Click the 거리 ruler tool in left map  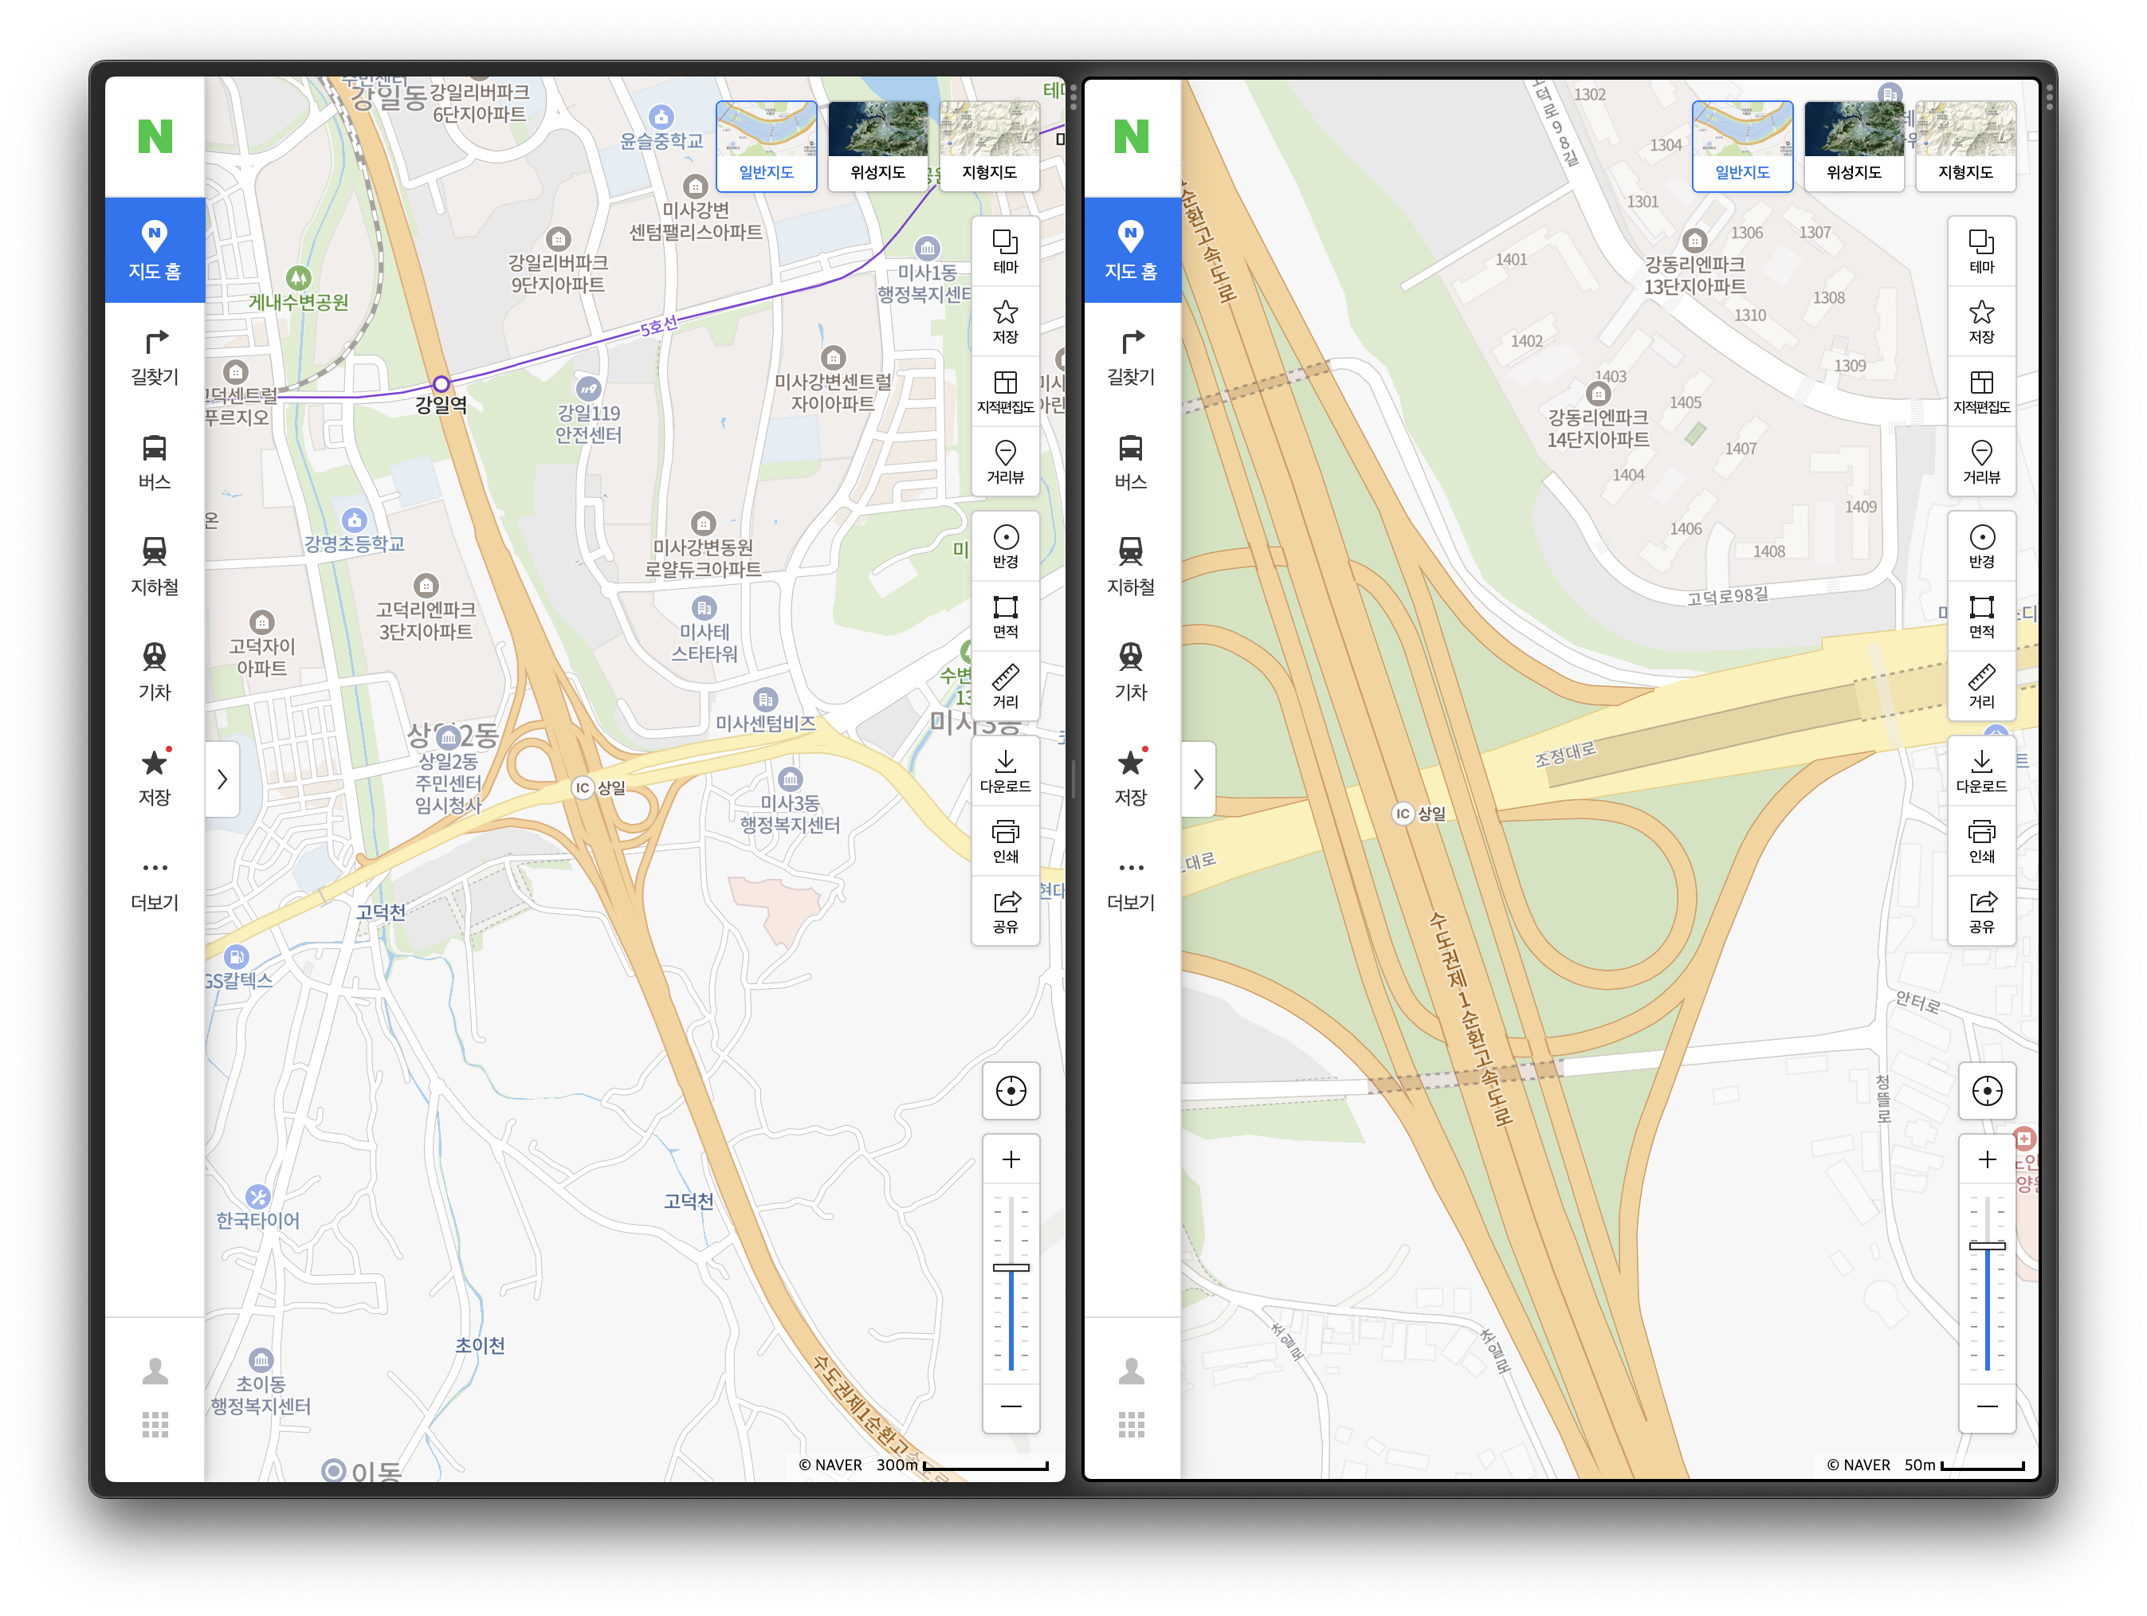pyautogui.click(x=1006, y=685)
